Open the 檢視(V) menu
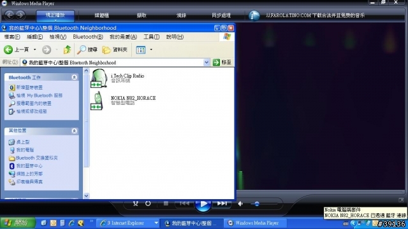The height and width of the screenshot is (229, 408). point(58,37)
